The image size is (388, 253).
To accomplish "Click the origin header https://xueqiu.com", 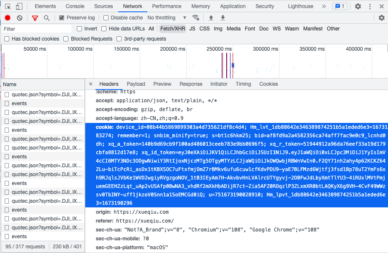I will (x=141, y=212).
